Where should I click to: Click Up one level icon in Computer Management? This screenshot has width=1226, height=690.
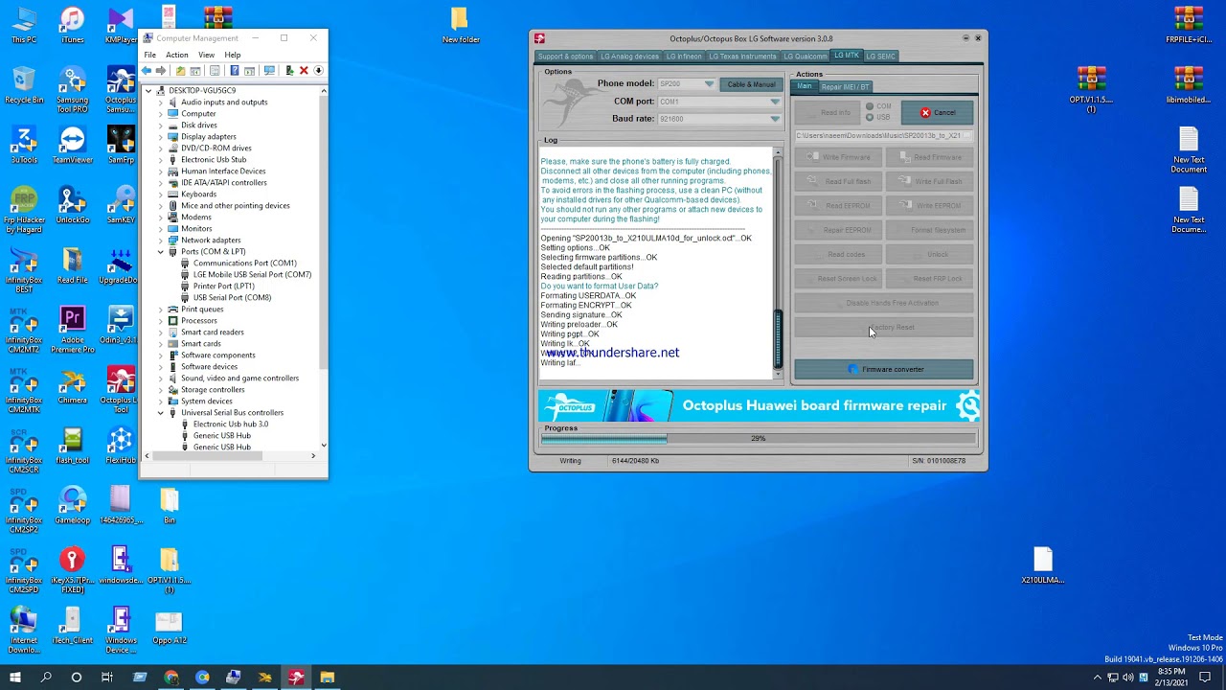(180, 71)
